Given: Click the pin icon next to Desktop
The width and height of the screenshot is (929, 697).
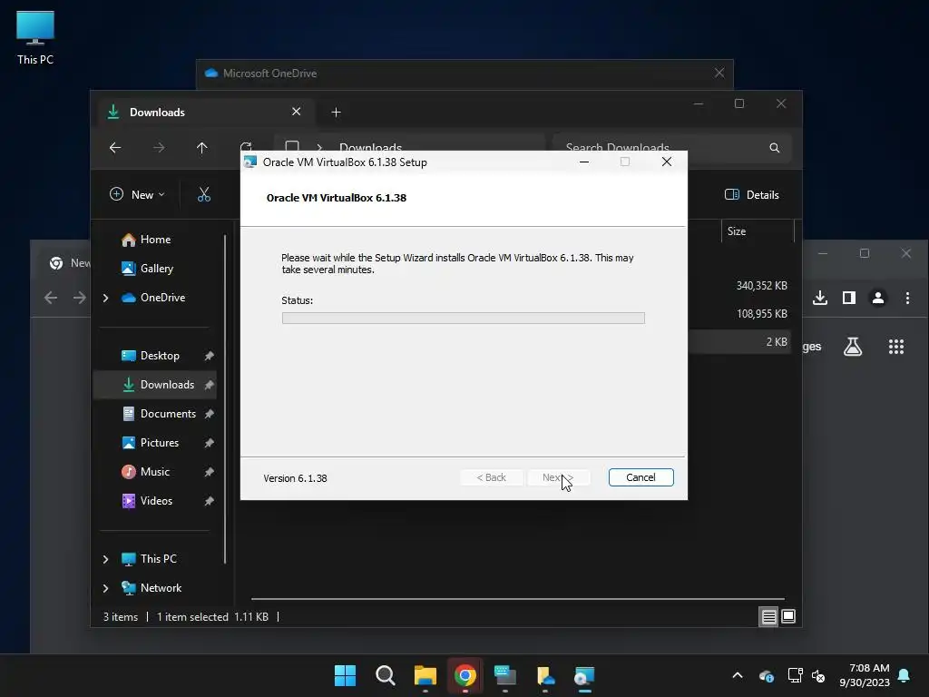Looking at the screenshot, I should [x=210, y=356].
